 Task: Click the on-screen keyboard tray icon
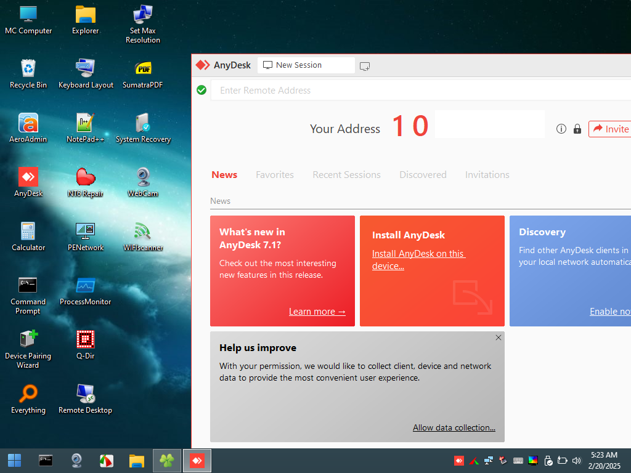[x=518, y=461]
